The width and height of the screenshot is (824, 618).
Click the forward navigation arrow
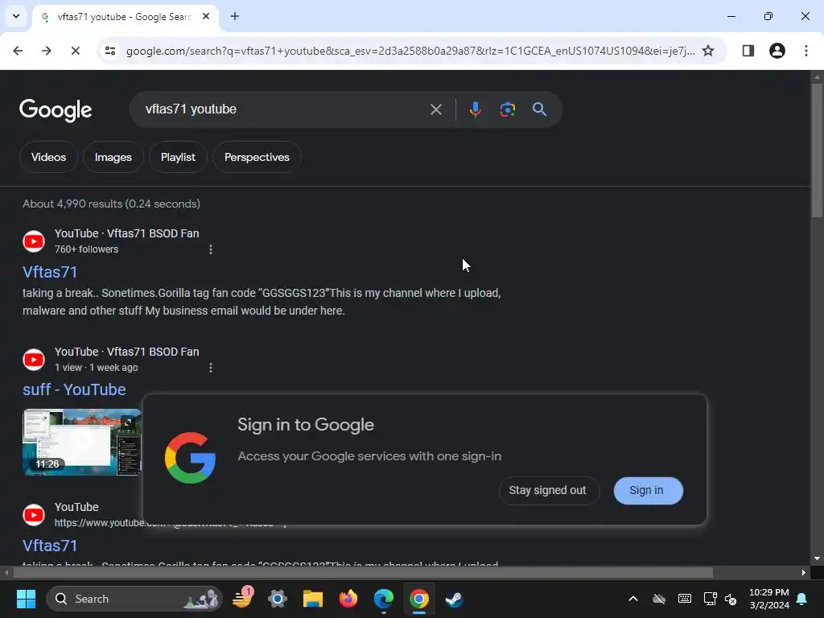tap(47, 51)
